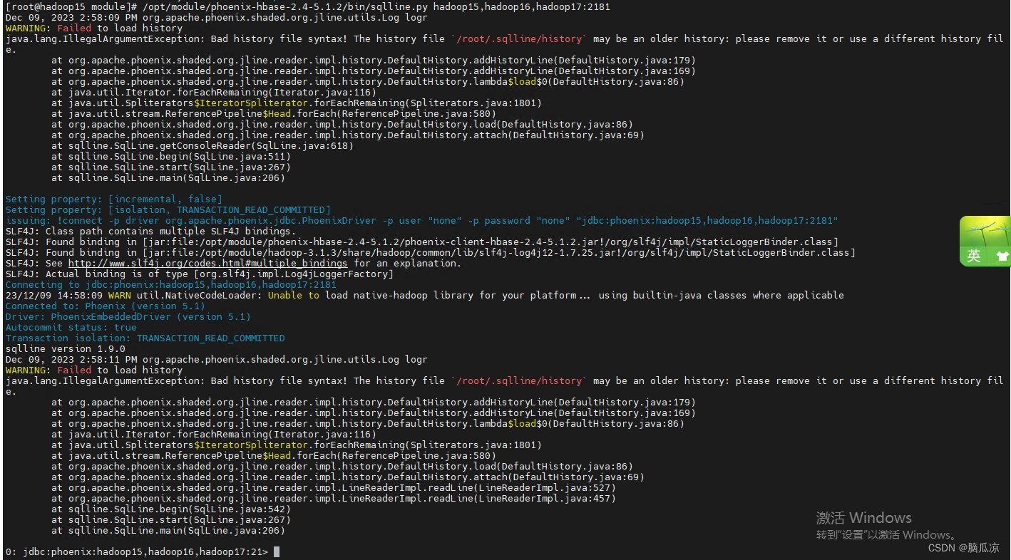This screenshot has width=1011, height=560.
Task: Click the "Connecting to jdbc:phoenix" line
Action: click(170, 284)
